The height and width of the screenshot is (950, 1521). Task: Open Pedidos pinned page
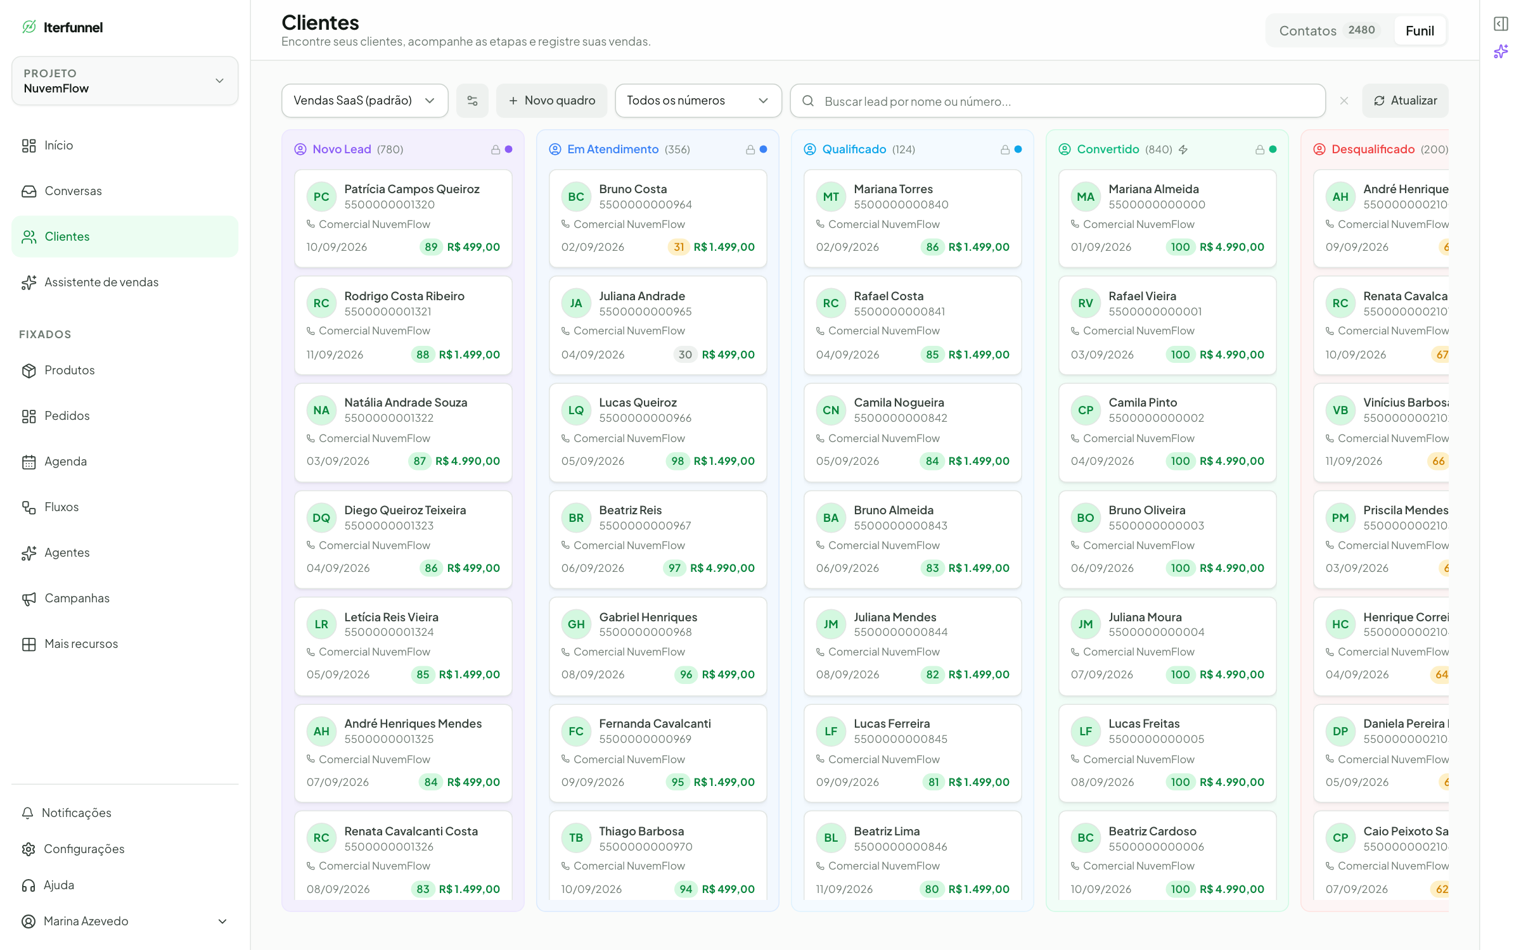(125, 416)
